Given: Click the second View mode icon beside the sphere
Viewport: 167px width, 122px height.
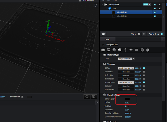Looking at the screenshot, I should (144, 34).
